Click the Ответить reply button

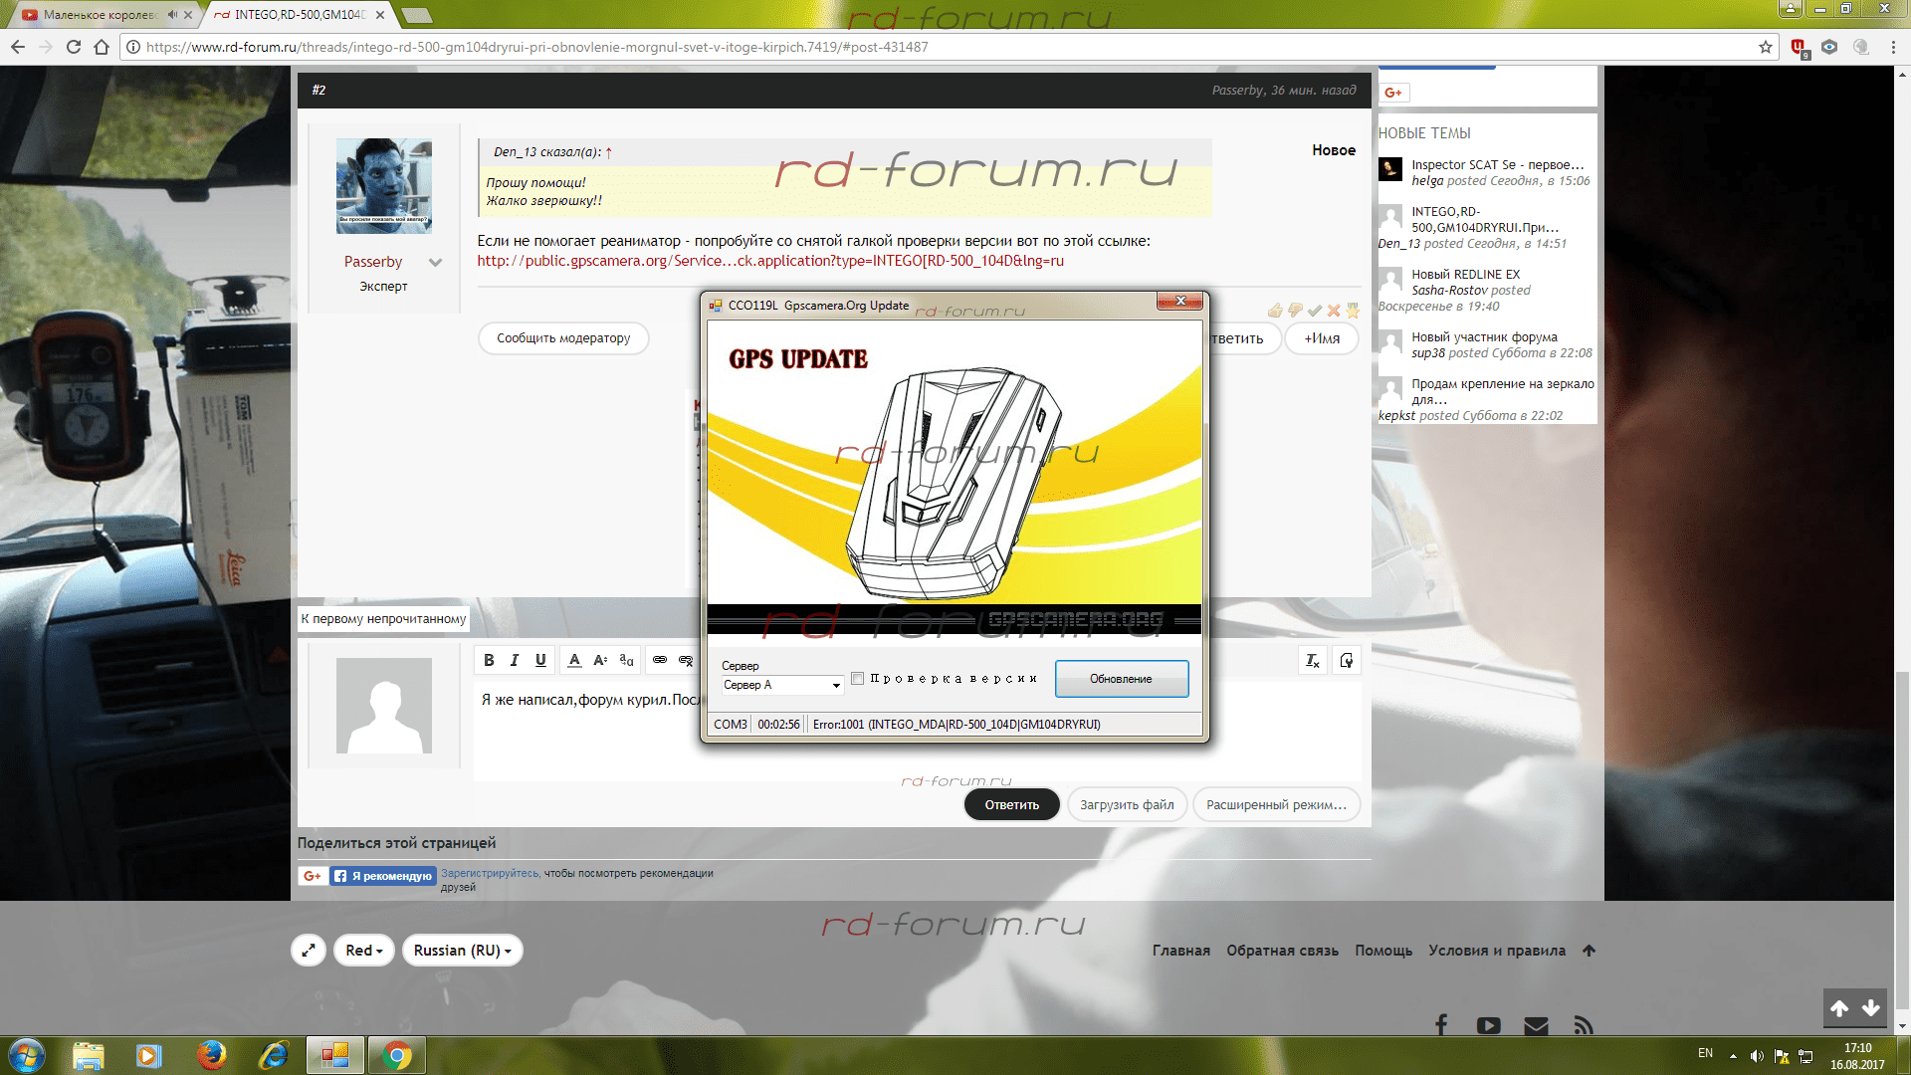click(x=1011, y=805)
